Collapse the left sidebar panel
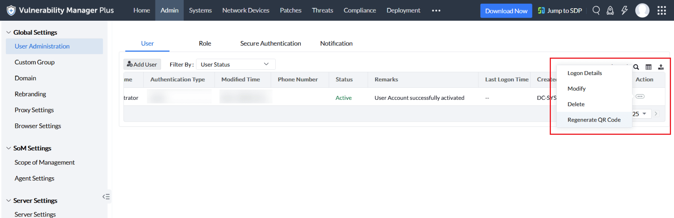Screen dimensions: 674x218 point(106,197)
